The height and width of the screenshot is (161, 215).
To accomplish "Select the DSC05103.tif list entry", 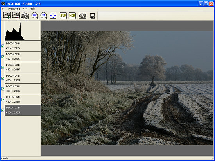I will click(23, 67).
